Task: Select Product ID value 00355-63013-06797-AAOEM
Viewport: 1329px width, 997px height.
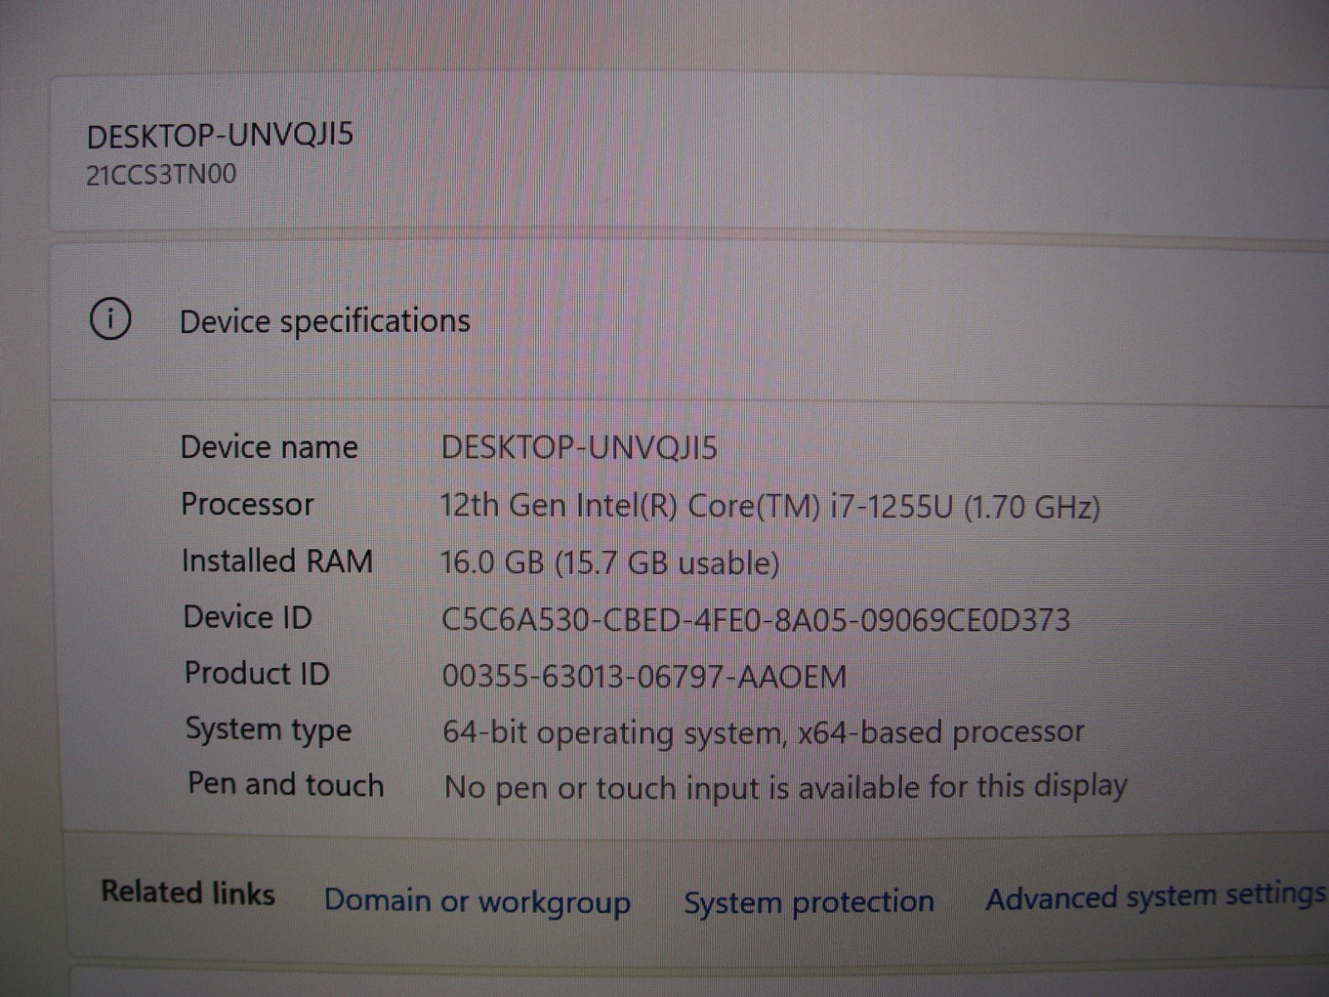Action: (644, 676)
